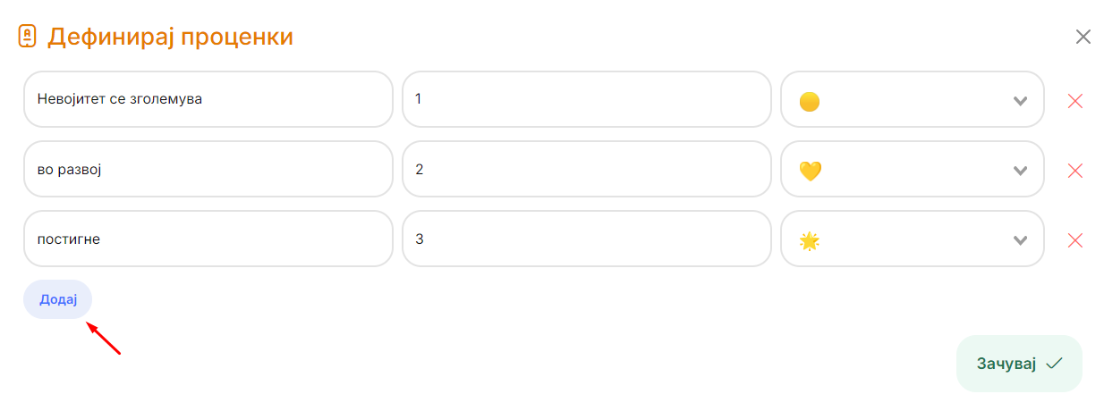Click the checkmark icon on Зачувај

point(1054,364)
